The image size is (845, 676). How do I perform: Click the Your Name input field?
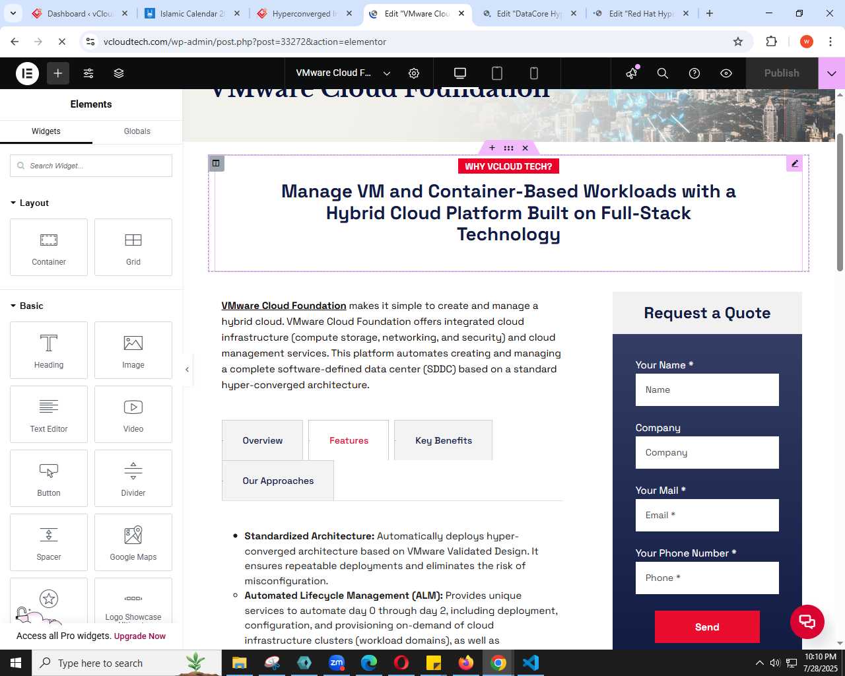[x=707, y=390]
